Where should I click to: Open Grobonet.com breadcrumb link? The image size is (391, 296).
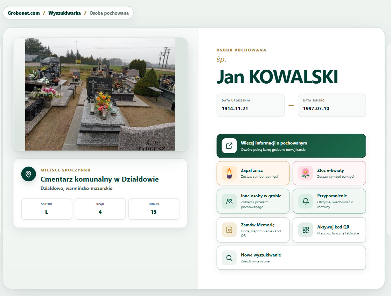click(x=24, y=13)
